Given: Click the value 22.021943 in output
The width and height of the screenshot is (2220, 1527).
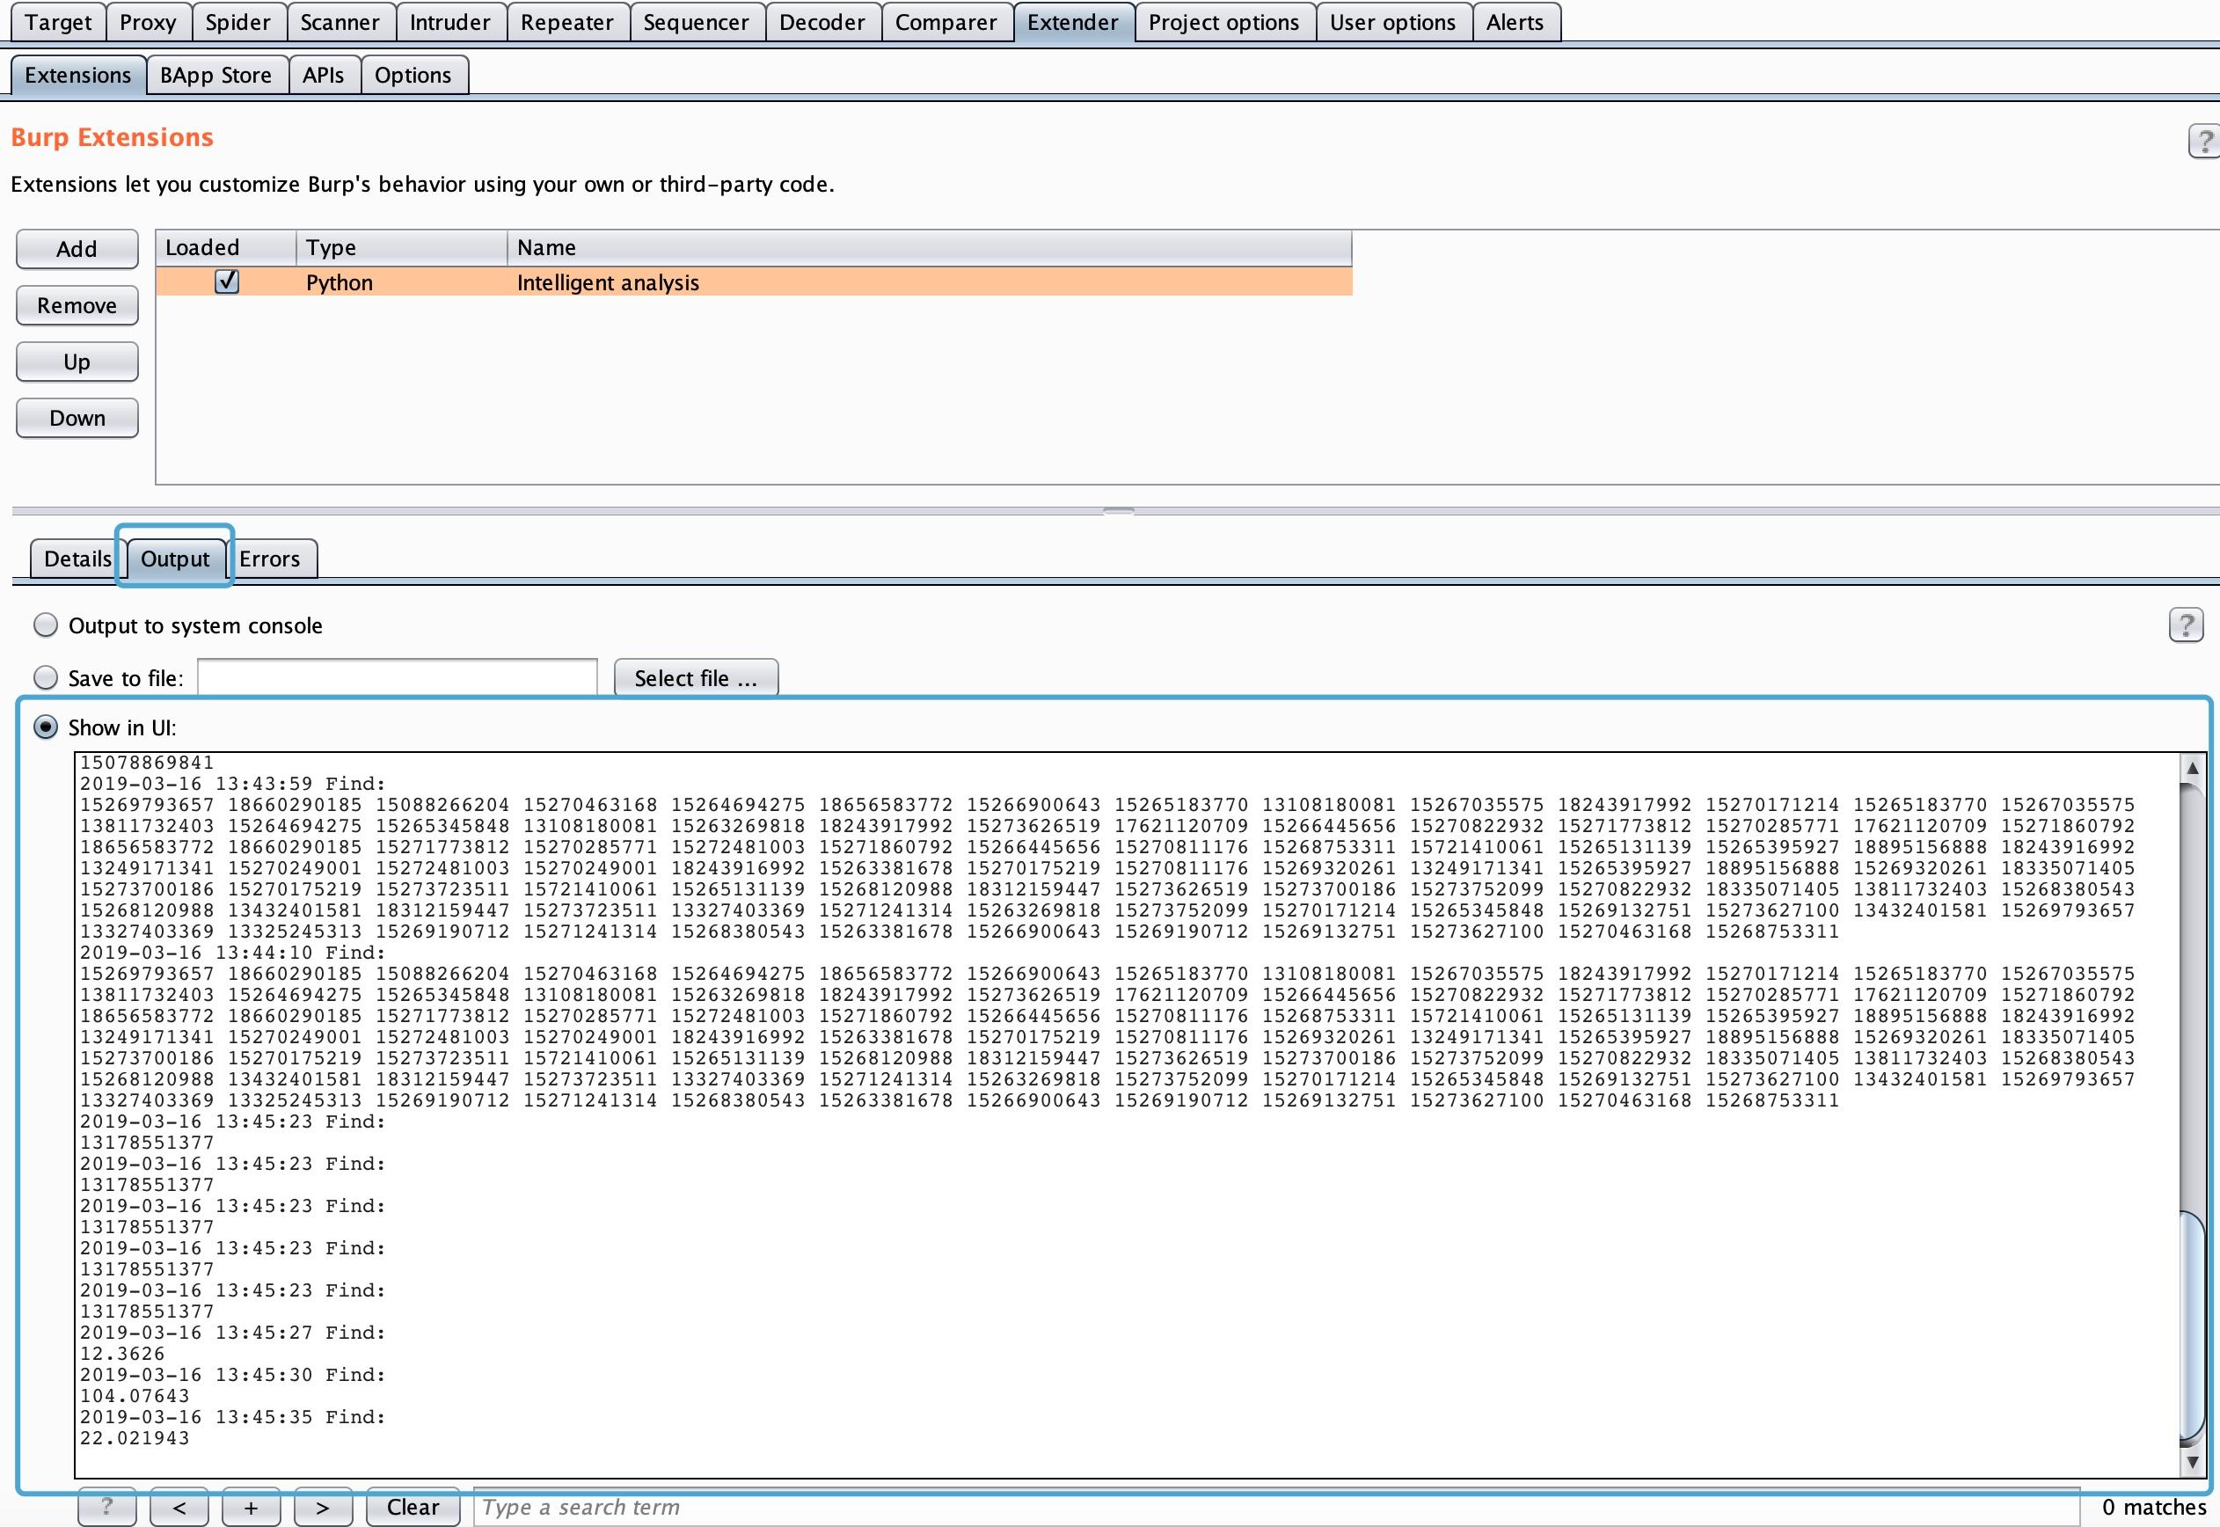Looking at the screenshot, I should (x=135, y=1438).
